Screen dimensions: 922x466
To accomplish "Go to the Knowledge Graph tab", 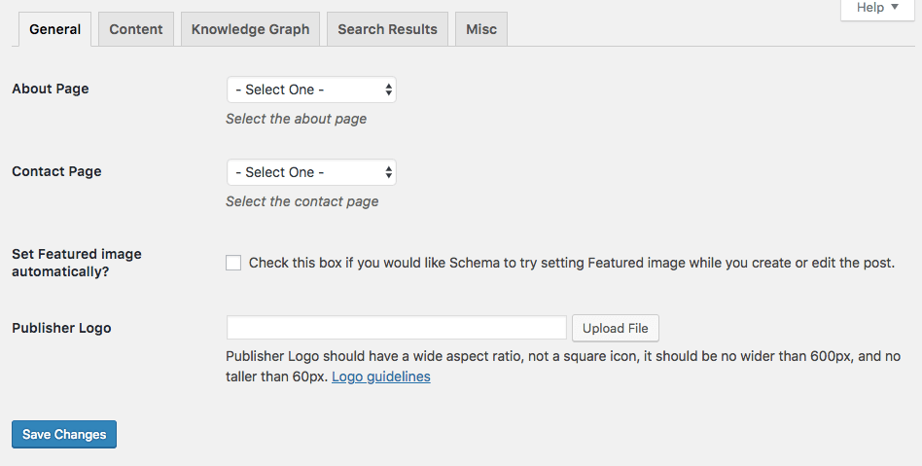I will 250,29.
